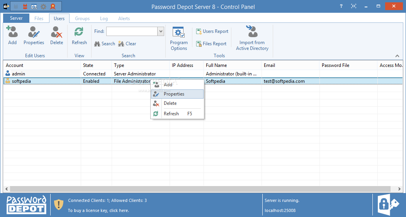Click the softpedia user account icon
This screenshot has height=217, width=406.
(8, 81)
